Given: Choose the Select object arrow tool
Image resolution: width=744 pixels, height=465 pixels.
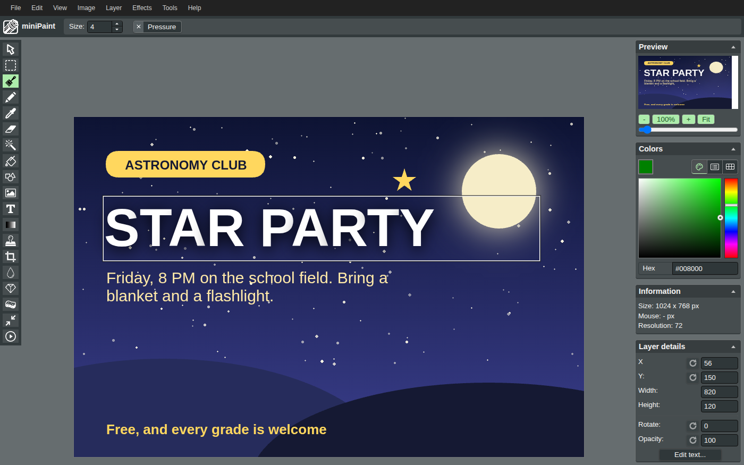Looking at the screenshot, I should [x=11, y=49].
